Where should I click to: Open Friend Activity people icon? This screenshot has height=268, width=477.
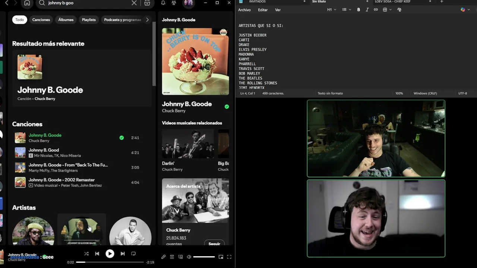tap(174, 3)
